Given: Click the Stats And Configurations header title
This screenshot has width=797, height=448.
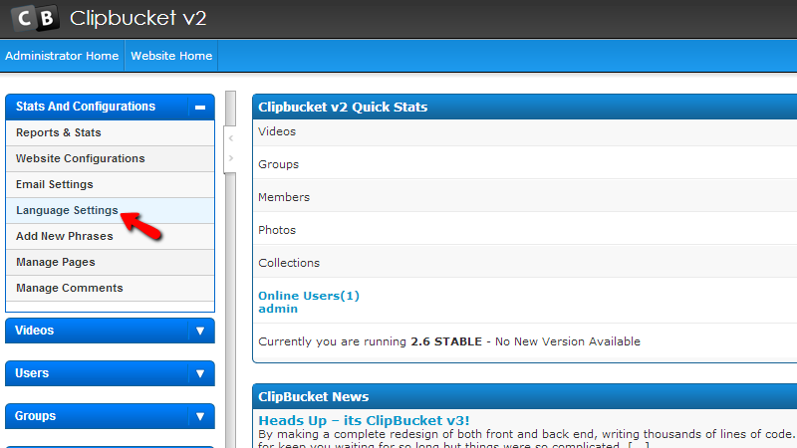Looking at the screenshot, I should pos(86,107).
